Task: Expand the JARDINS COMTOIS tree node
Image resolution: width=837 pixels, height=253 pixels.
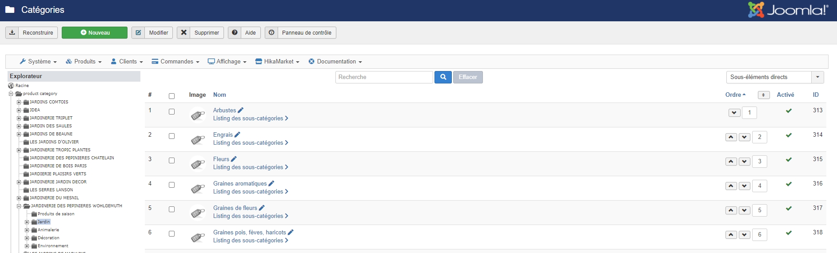Action: pos(19,102)
